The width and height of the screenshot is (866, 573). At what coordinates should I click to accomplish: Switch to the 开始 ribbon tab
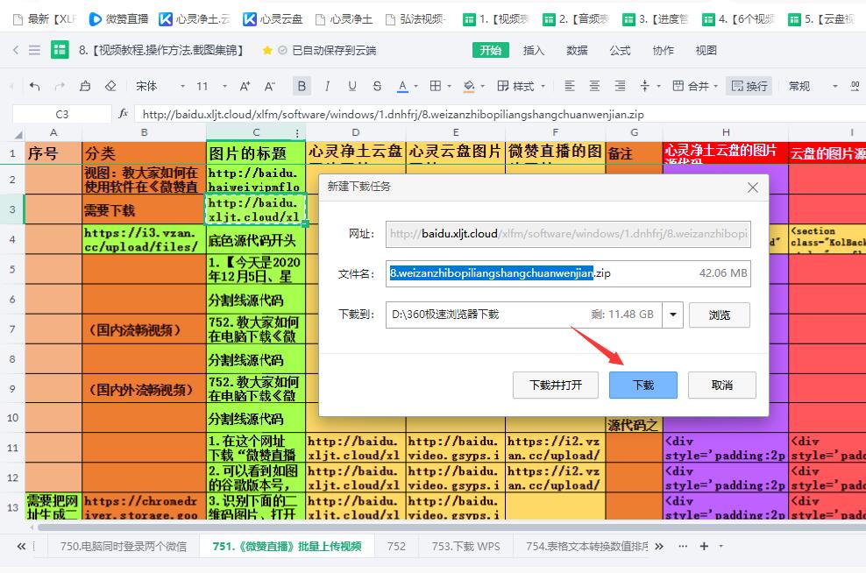click(491, 50)
